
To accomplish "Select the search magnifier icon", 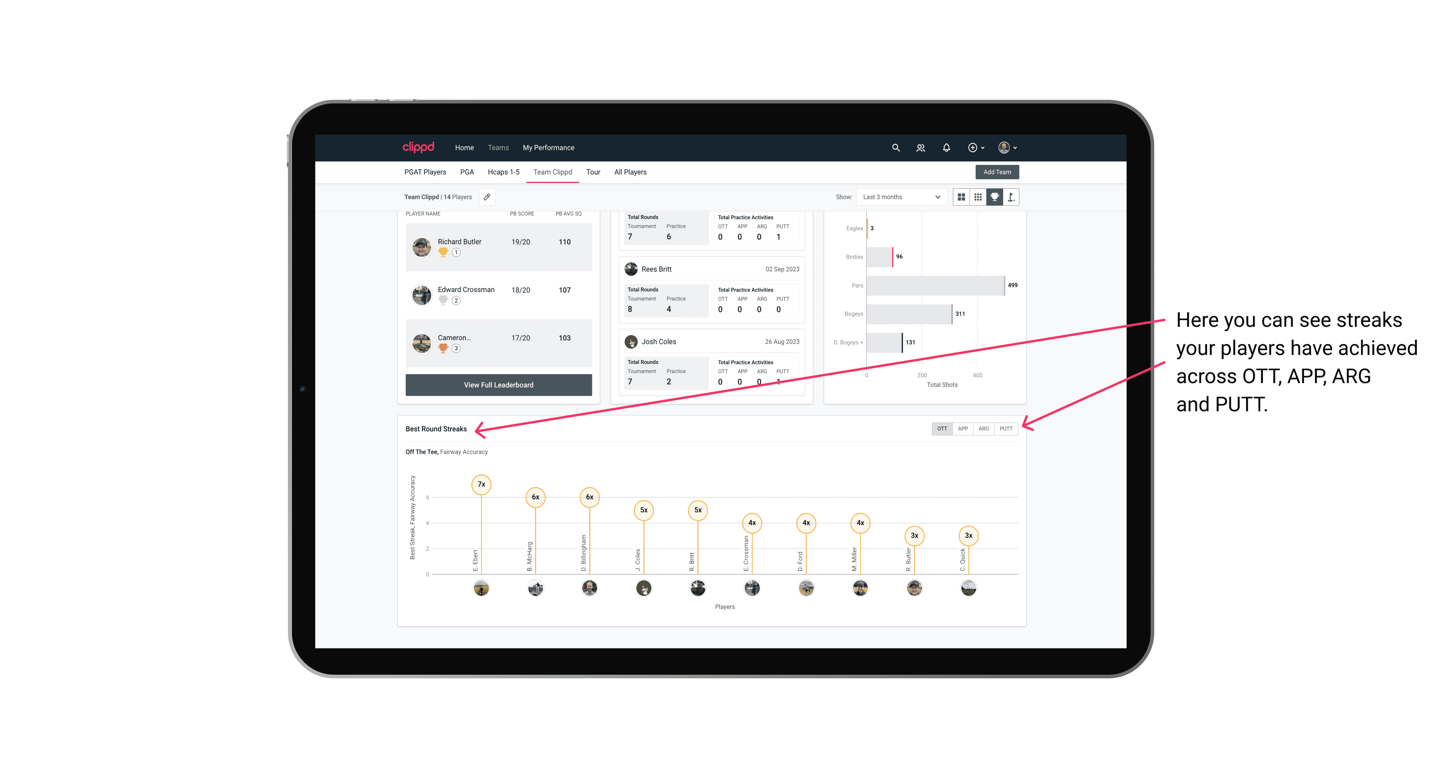I will 895,148.
